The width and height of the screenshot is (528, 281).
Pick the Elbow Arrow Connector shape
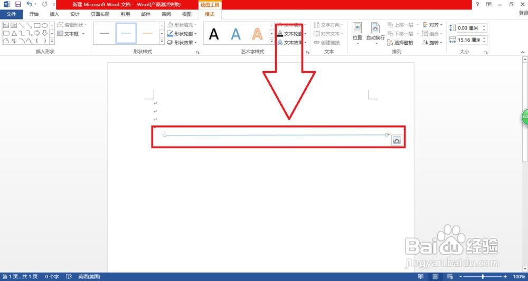[30, 33]
